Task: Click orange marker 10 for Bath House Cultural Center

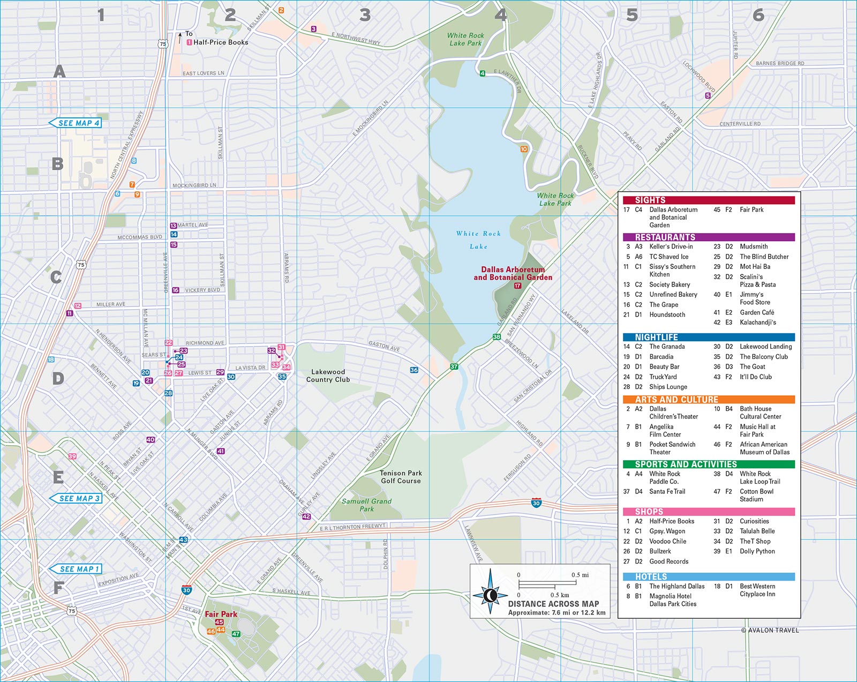Action: 524,149
